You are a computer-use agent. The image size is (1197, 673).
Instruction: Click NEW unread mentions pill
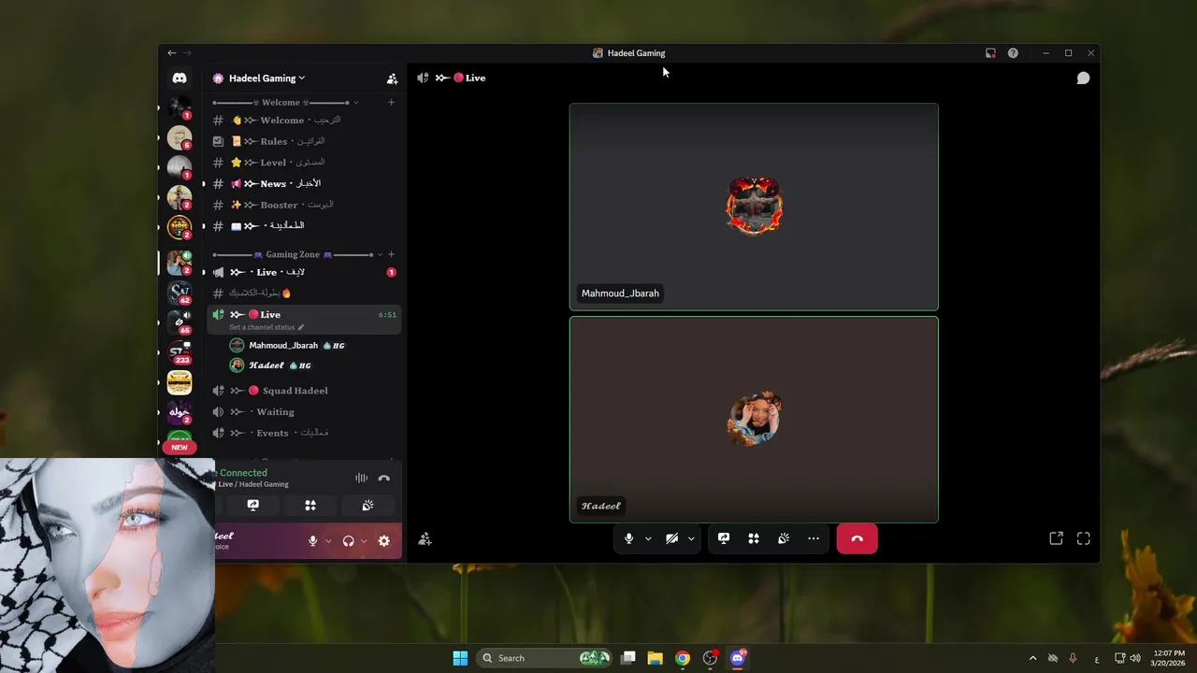180,448
